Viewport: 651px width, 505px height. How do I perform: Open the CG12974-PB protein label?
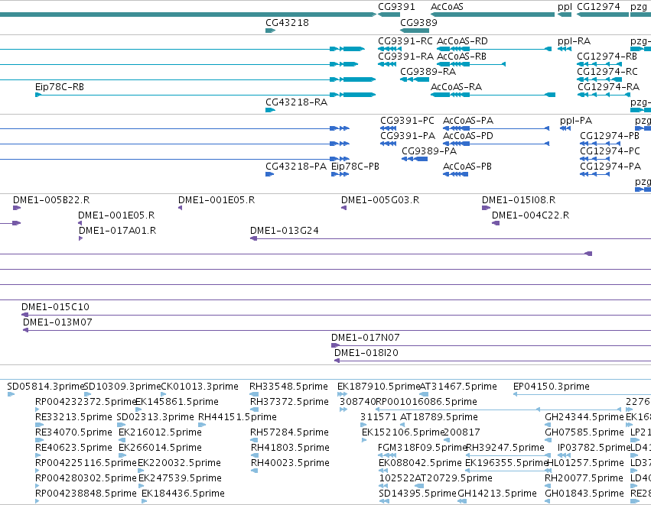tap(610, 136)
